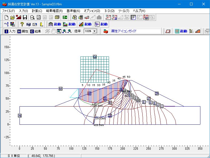Screen dimensions: 210x158
Task: Open the input editing icon with hand and paper
Action: click(x=75, y=17)
